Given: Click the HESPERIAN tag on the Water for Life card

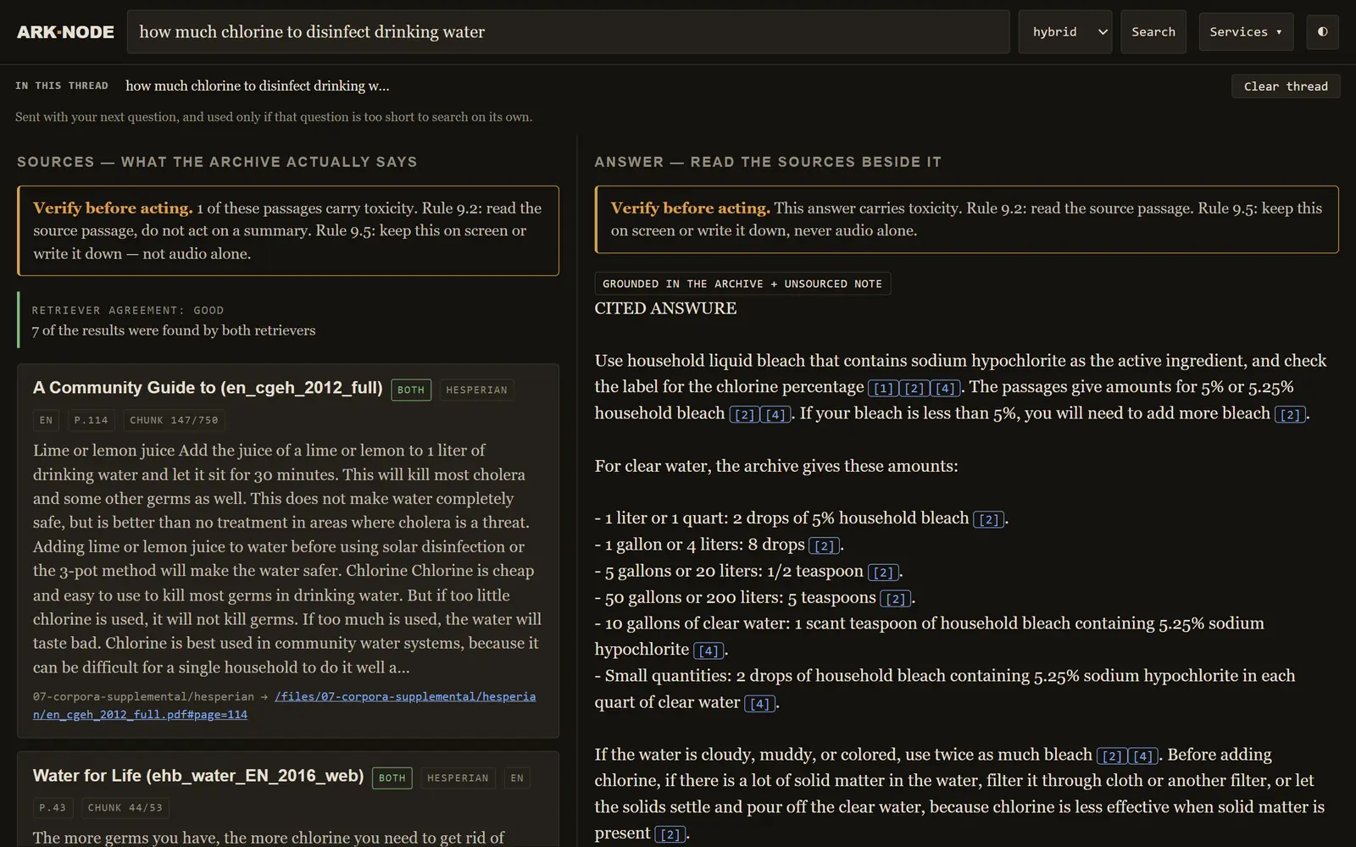Looking at the screenshot, I should pyautogui.click(x=458, y=778).
